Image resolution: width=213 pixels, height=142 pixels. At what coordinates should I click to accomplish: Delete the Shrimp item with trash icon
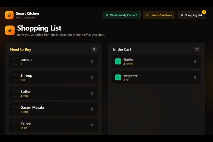click(92, 77)
